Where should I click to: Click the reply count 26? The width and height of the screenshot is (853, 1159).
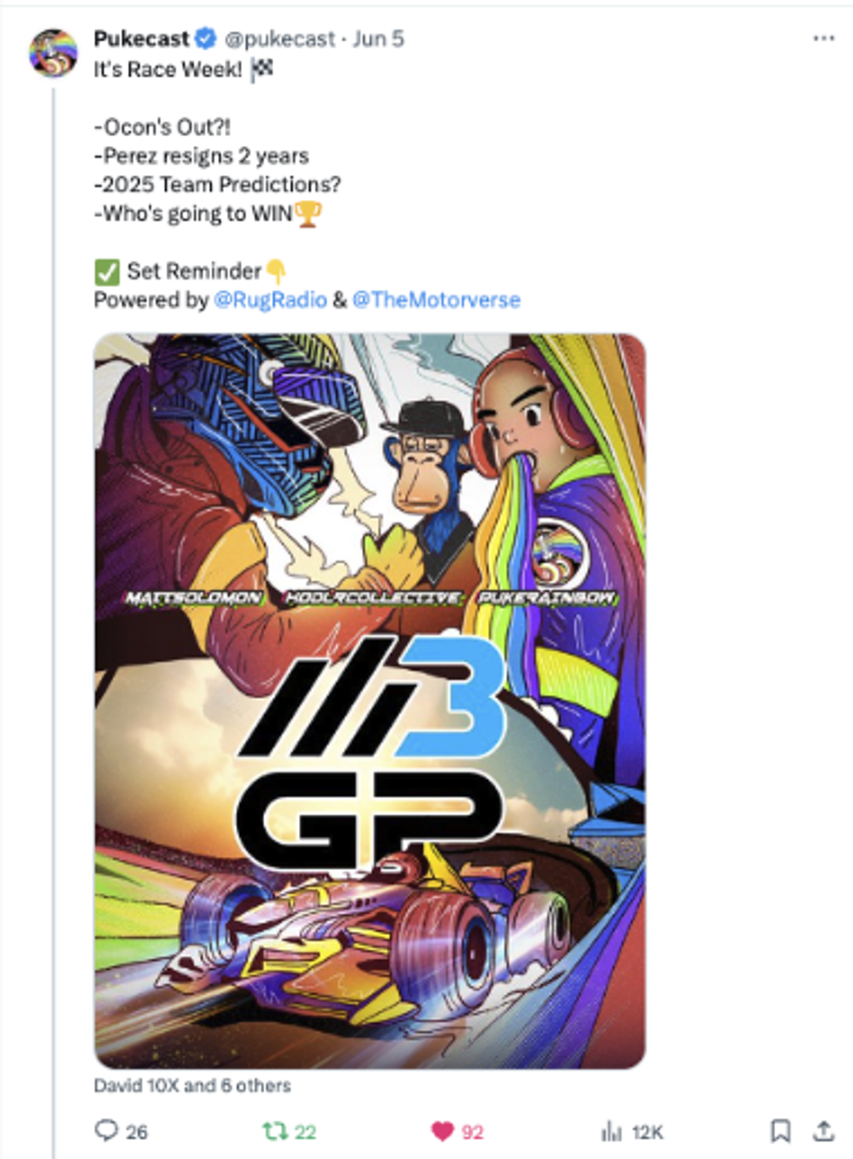137,1133
